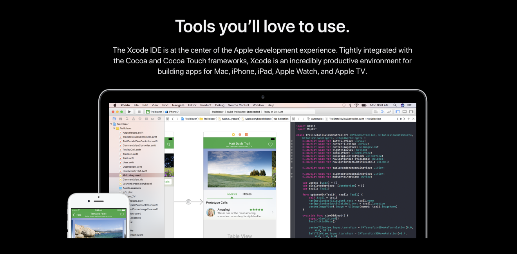517x254 pixels.
Task: Click the Run button to build Trailblazer
Action: [x=129, y=111]
